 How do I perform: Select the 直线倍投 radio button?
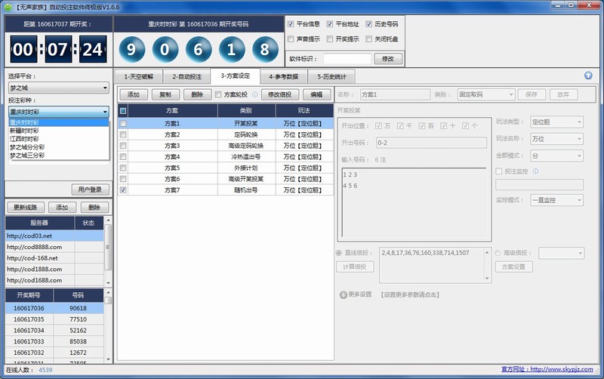(x=339, y=253)
